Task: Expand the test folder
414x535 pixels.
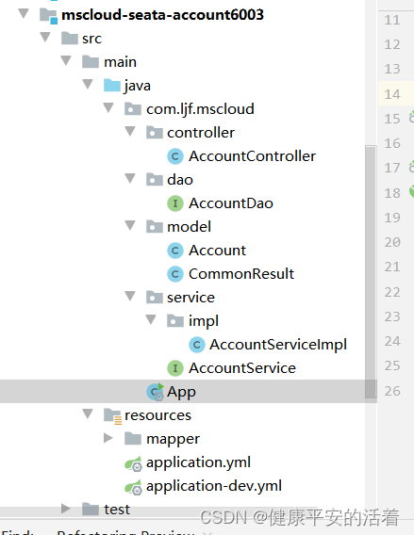Action: pos(66,509)
